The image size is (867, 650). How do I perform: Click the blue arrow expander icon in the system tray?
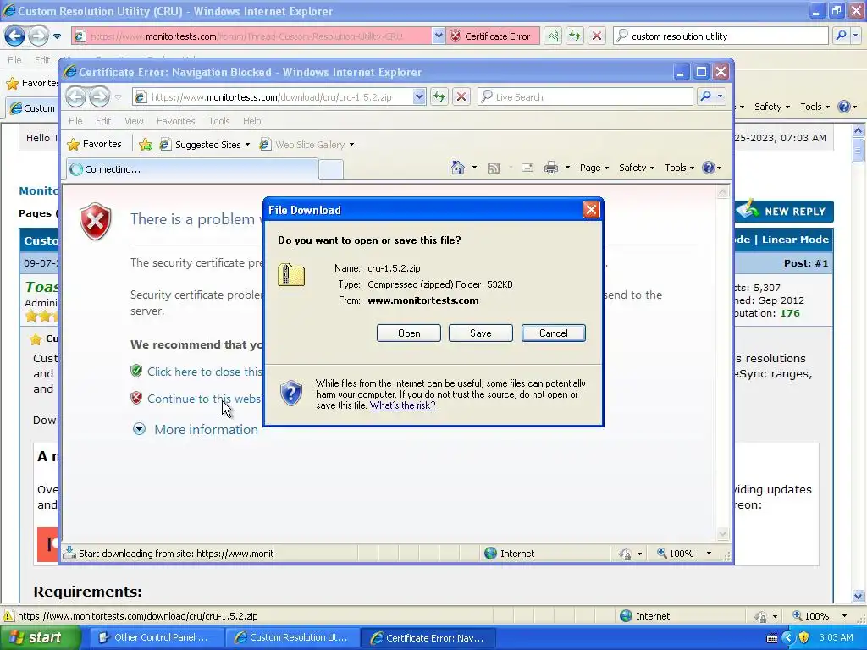[x=788, y=637]
